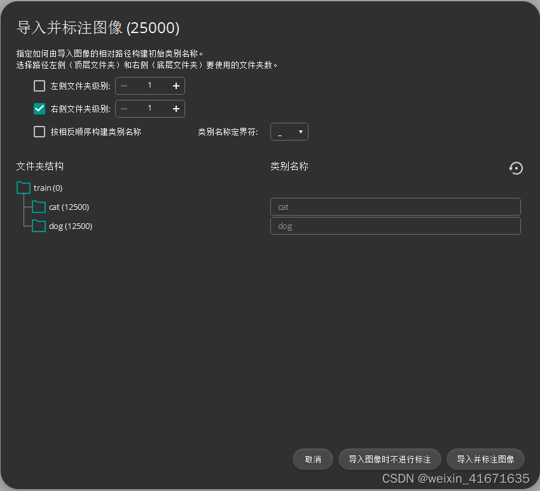Select cat (12500) folder row
Image resolution: width=540 pixels, height=491 pixels.
60,207
